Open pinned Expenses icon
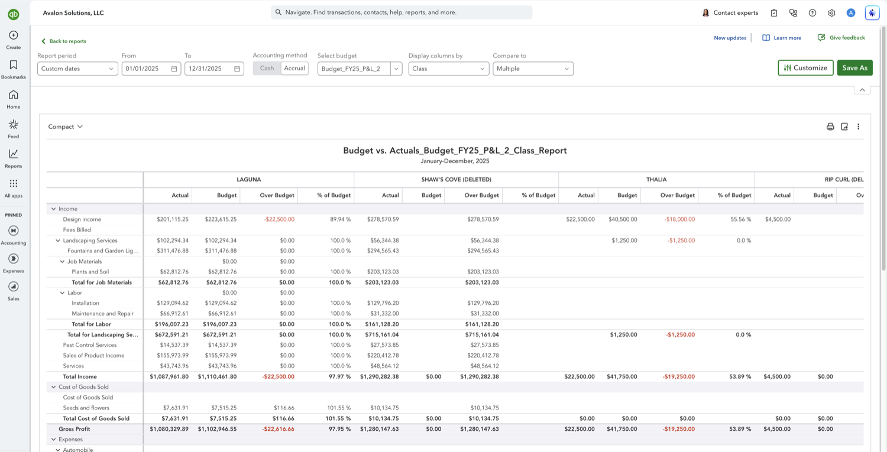Viewport: 887px width, 452px height. 14,258
